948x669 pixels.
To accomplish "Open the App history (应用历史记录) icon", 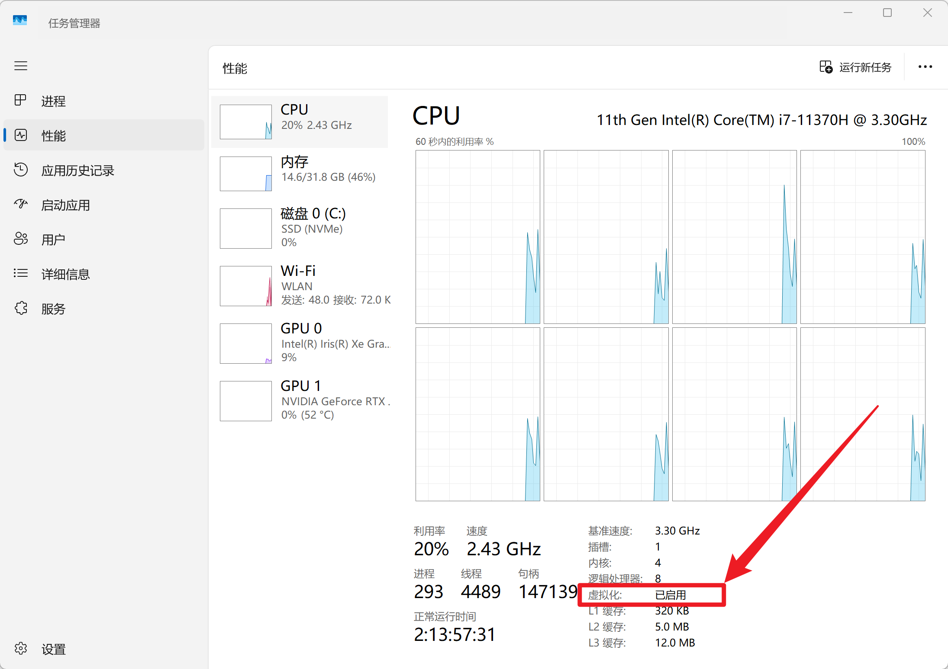I will coord(20,170).
